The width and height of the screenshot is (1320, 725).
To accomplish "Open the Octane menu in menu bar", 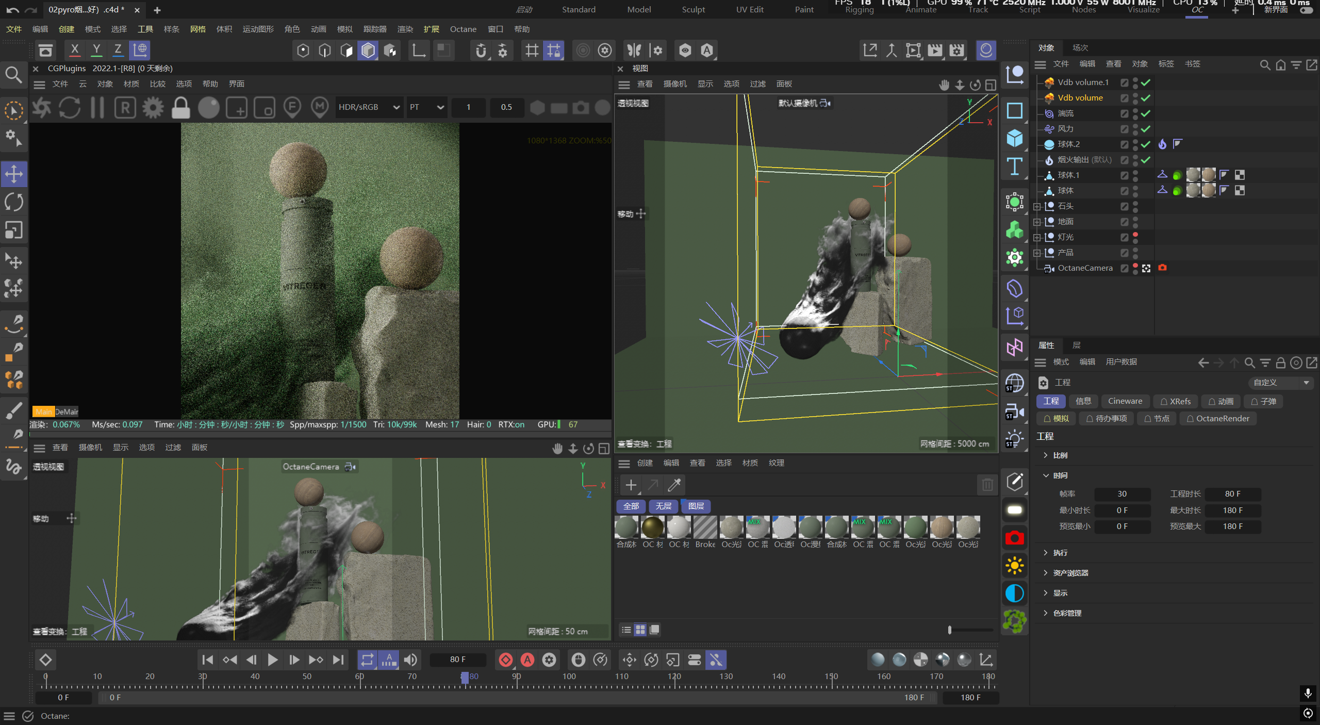I will (463, 29).
